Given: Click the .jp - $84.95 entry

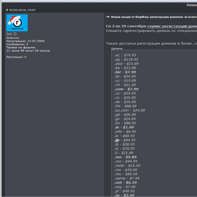Looking at the screenshot, I should tap(125, 140).
